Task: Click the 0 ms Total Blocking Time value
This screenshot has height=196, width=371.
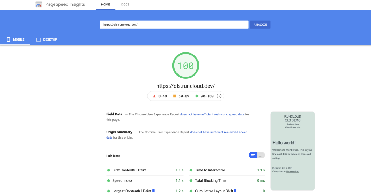Action: coord(261,180)
